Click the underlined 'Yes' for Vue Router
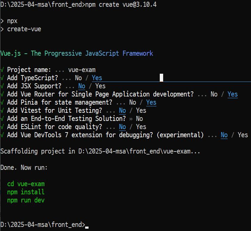Viewport: 251px width, 231px height. (x=233, y=94)
